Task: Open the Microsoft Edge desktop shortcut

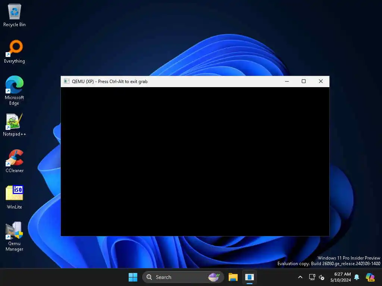Action: tap(15, 90)
